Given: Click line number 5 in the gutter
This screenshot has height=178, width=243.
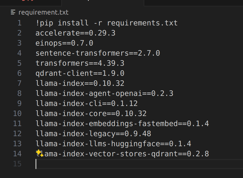Looking at the screenshot, I should click(x=19, y=63).
